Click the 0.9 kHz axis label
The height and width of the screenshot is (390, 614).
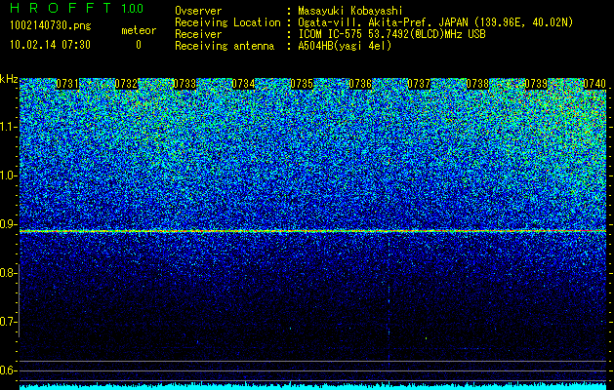(8, 224)
